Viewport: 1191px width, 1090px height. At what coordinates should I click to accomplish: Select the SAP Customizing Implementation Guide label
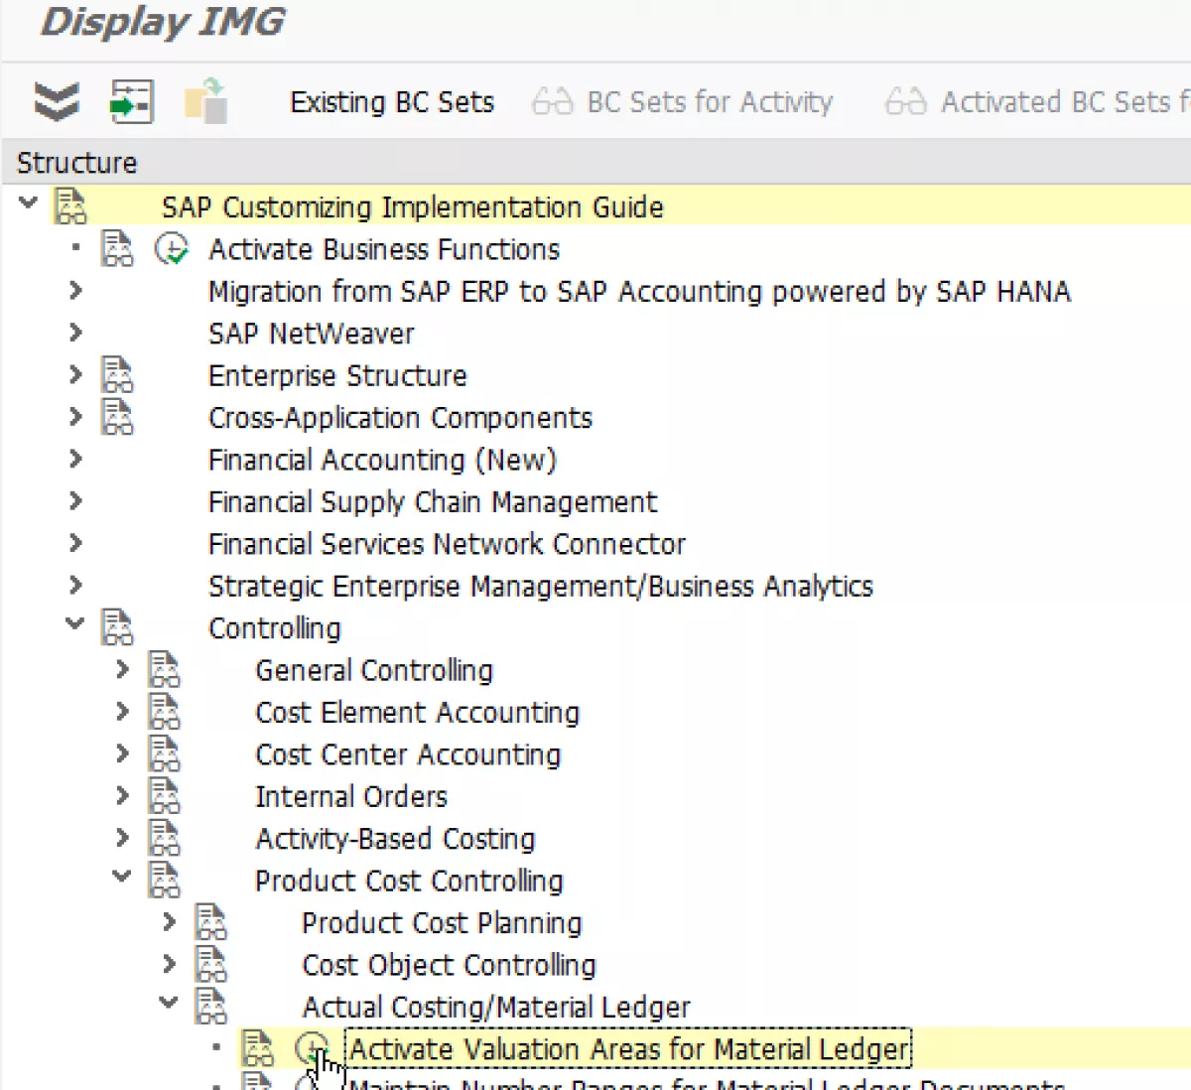pos(413,206)
